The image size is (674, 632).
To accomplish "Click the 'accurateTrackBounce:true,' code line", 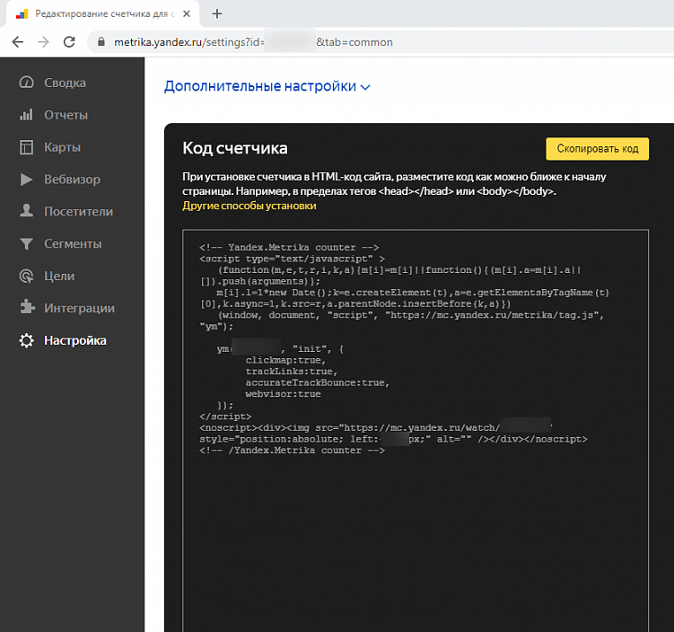I will click(317, 382).
